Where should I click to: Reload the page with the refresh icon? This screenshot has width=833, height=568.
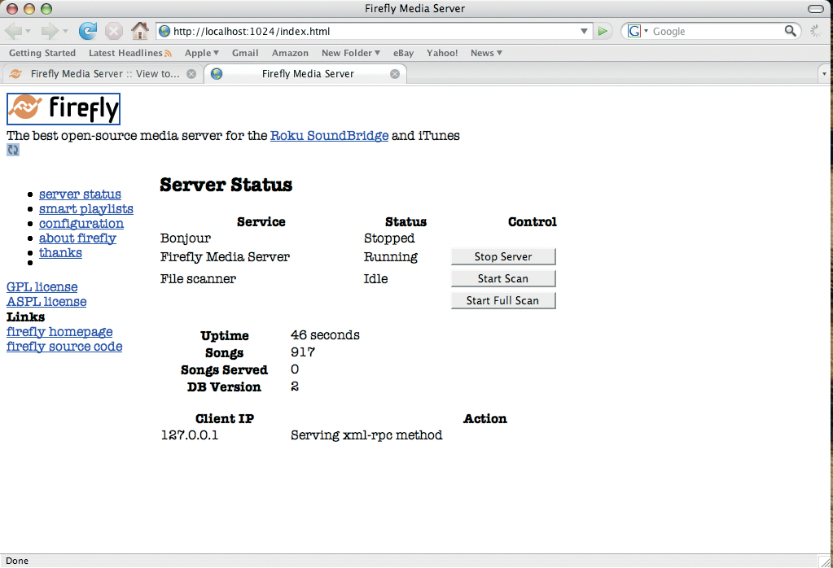(x=88, y=31)
